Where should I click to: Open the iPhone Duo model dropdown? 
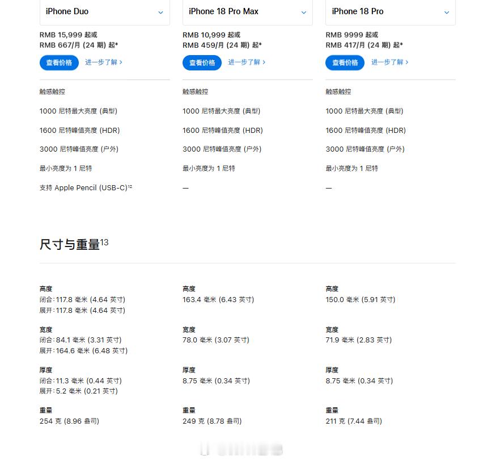(x=104, y=12)
